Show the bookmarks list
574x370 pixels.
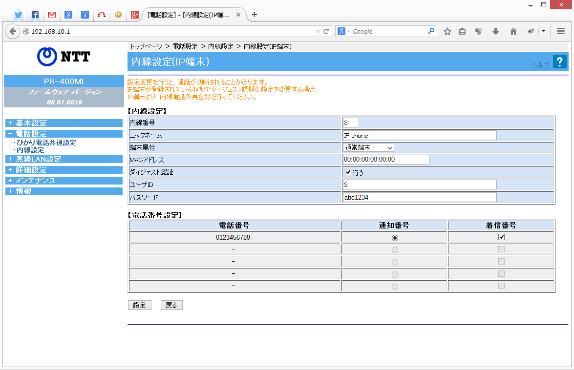tap(462, 31)
